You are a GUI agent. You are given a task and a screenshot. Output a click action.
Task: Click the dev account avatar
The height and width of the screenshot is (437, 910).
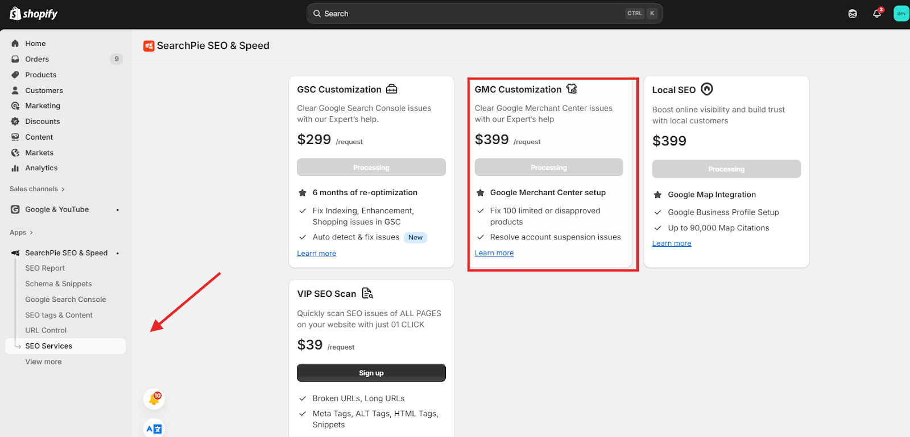[901, 14]
